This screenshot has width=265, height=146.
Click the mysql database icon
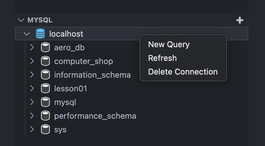tap(45, 102)
